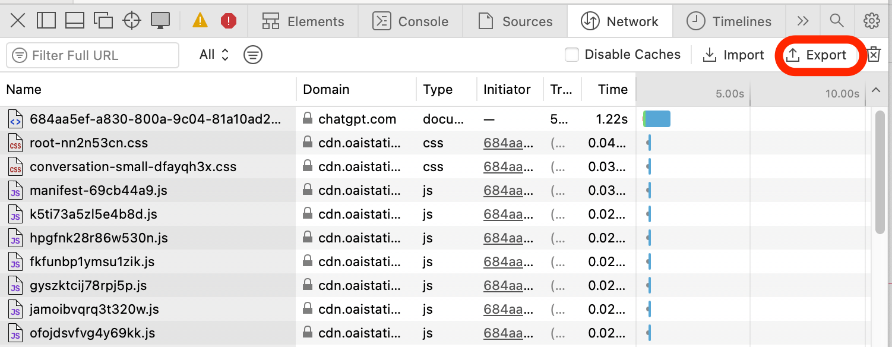The height and width of the screenshot is (347, 892).
Task: Open device settings monitor icon
Action: pyautogui.click(x=160, y=21)
